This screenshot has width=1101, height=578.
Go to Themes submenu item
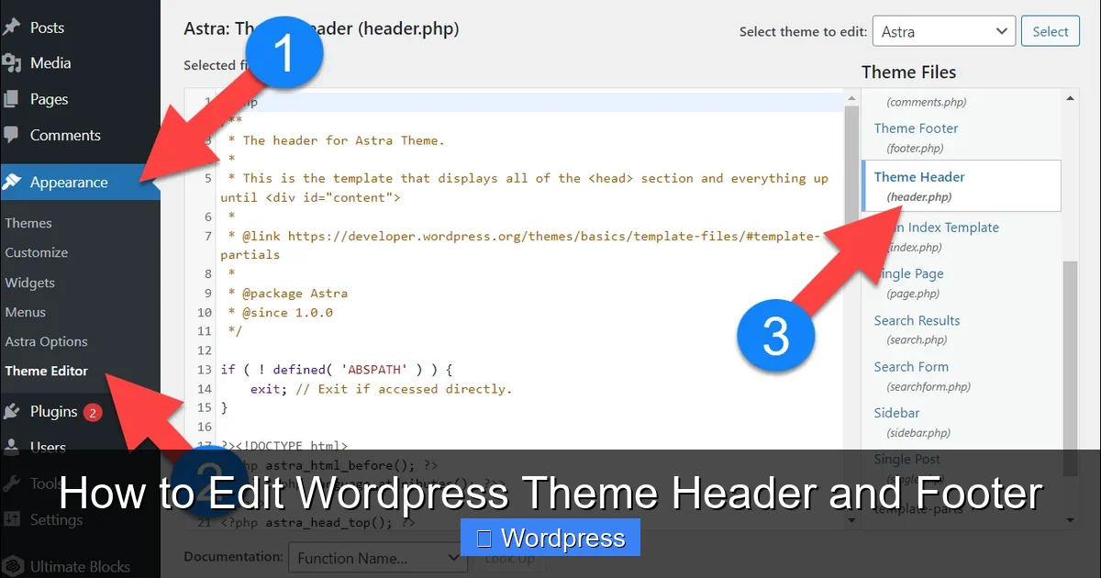click(x=28, y=223)
